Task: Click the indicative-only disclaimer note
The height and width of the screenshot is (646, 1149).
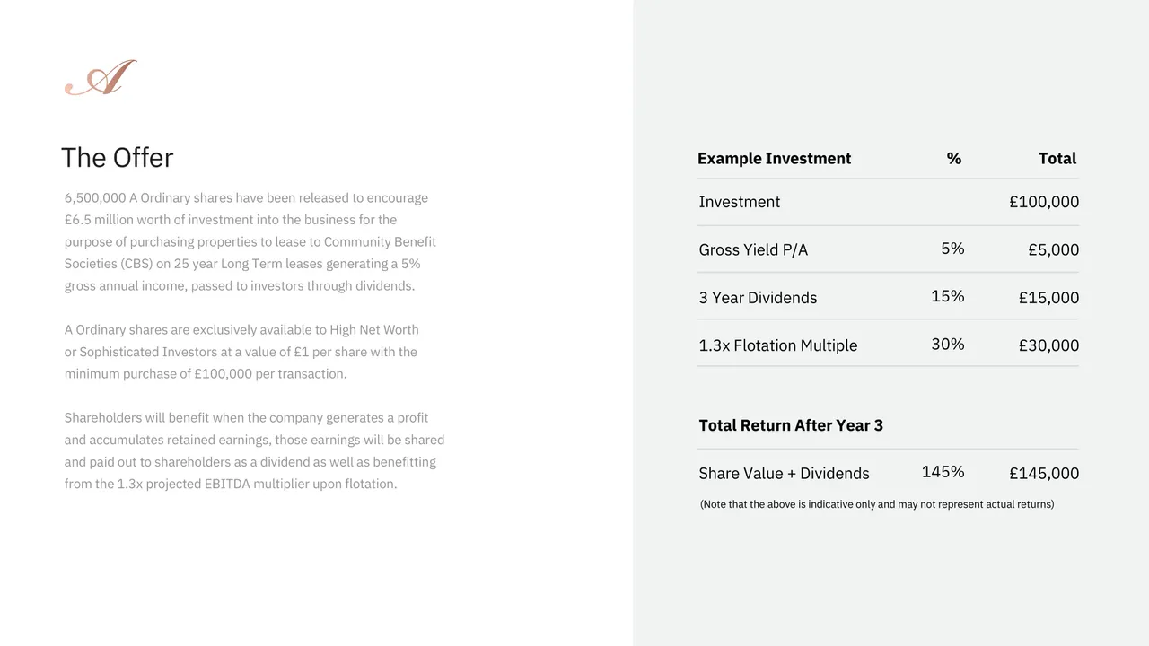Action: [876, 504]
